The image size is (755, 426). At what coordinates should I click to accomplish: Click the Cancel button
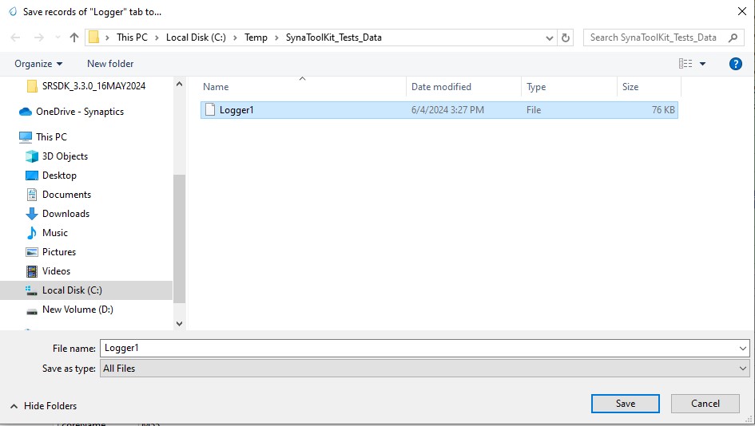705,404
